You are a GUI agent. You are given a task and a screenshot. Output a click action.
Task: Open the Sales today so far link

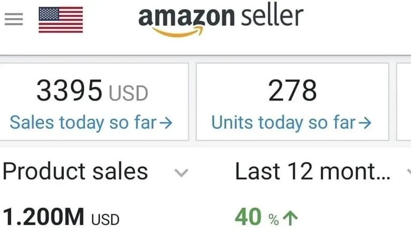pos(91,122)
